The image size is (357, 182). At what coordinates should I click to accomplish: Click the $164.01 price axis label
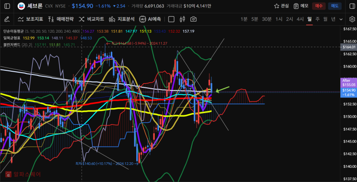[x=349, y=47]
